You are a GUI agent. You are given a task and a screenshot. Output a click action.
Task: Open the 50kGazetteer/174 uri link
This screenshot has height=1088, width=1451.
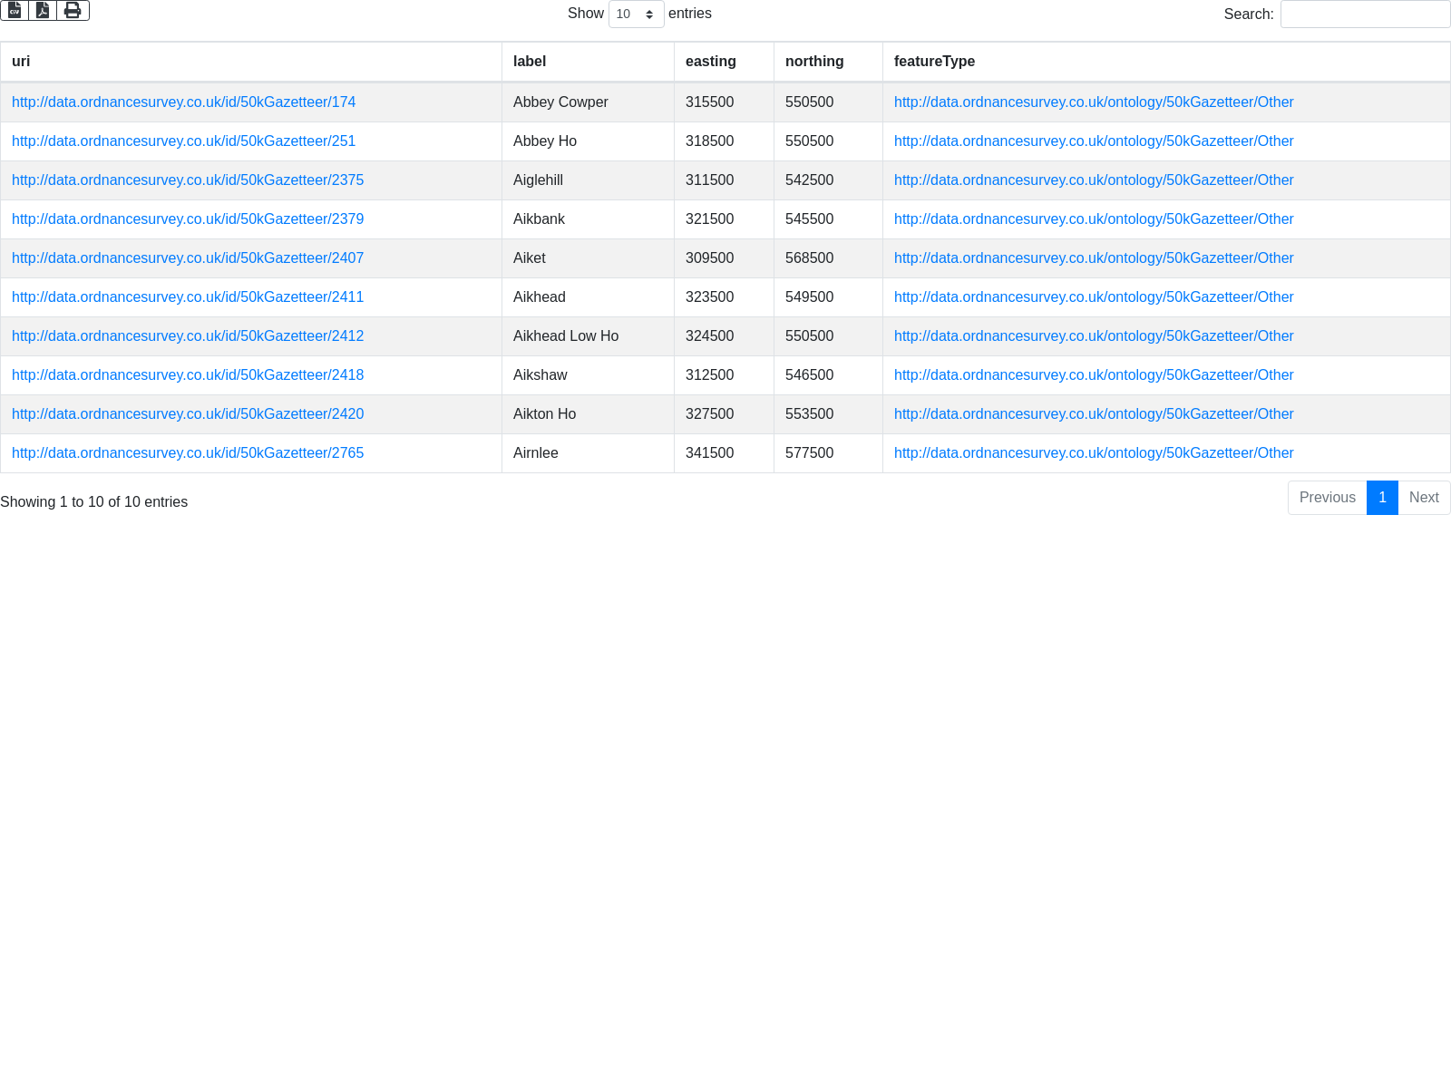point(183,102)
